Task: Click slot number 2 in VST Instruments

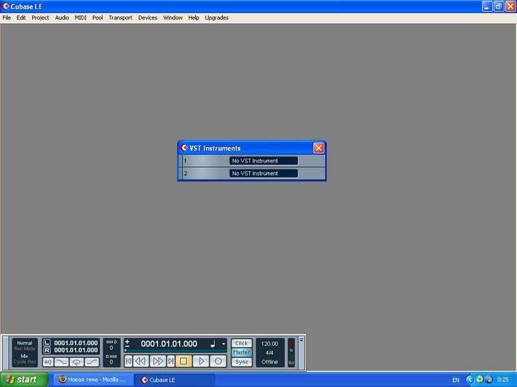Action: click(185, 174)
